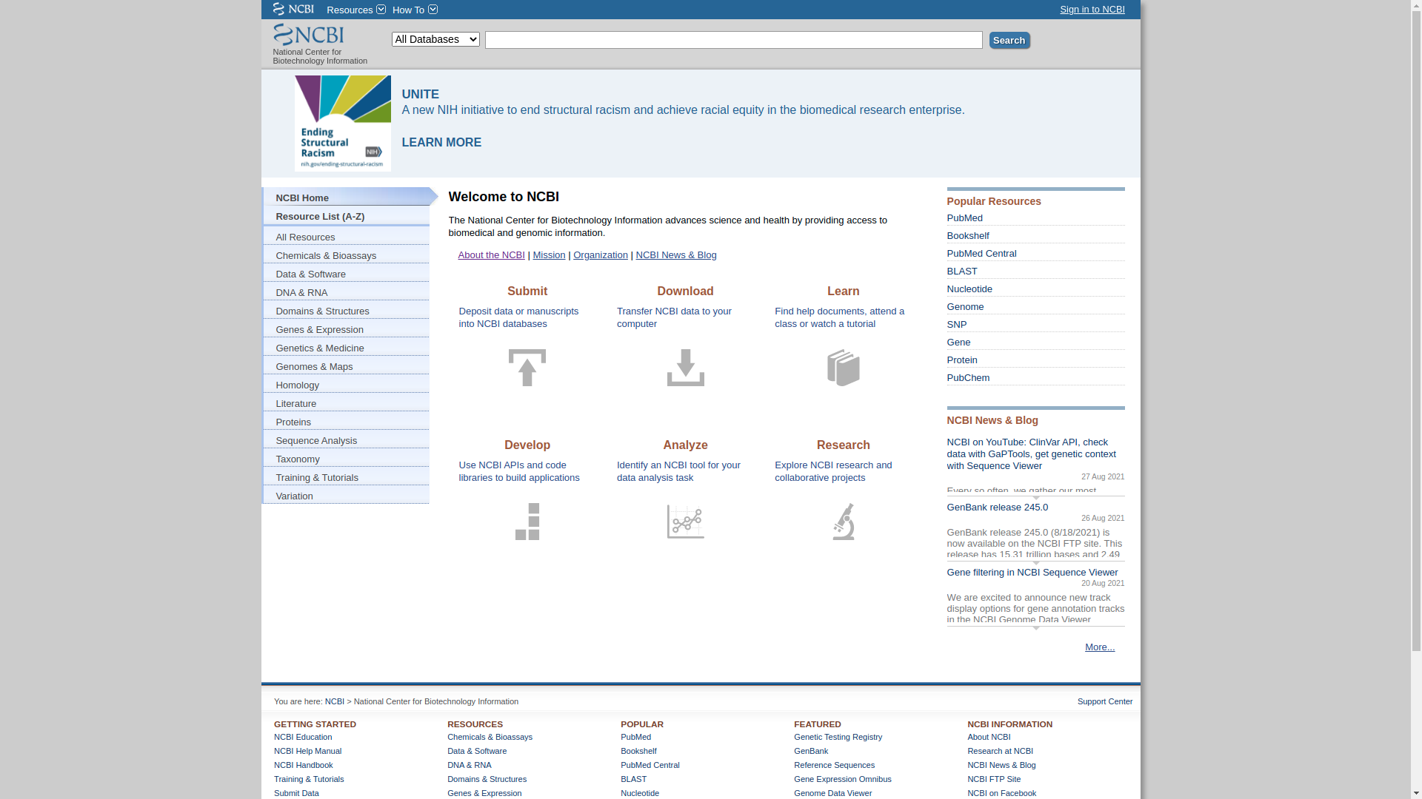Screen dimensions: 1422x799
Task: Open the Sign in to NCBI link
Action: pos(1092,10)
